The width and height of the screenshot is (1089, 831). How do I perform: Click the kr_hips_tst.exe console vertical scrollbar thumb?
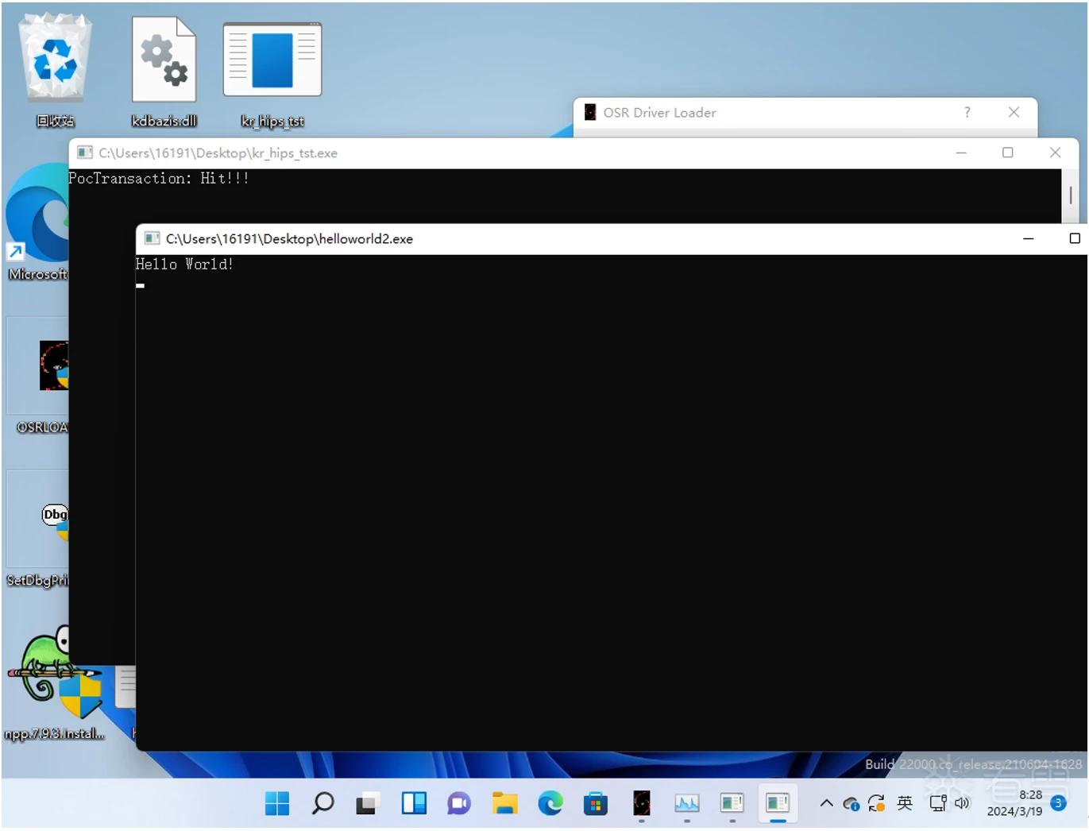(x=1071, y=195)
